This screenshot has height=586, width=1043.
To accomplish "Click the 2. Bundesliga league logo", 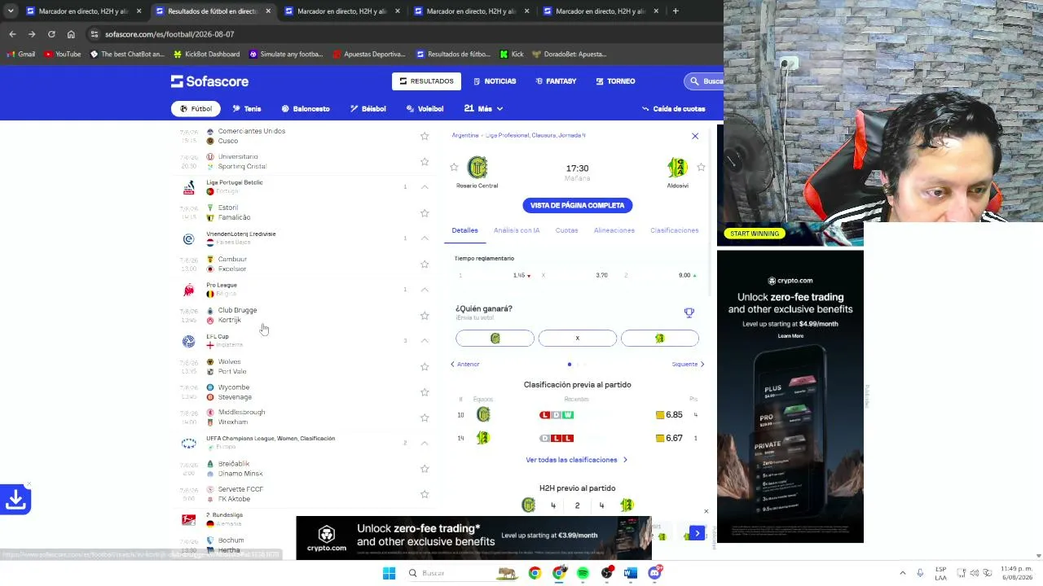I will [189, 519].
